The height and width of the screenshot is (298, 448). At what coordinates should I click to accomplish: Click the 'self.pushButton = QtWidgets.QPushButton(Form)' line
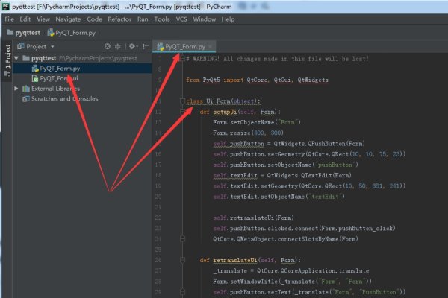(289, 144)
